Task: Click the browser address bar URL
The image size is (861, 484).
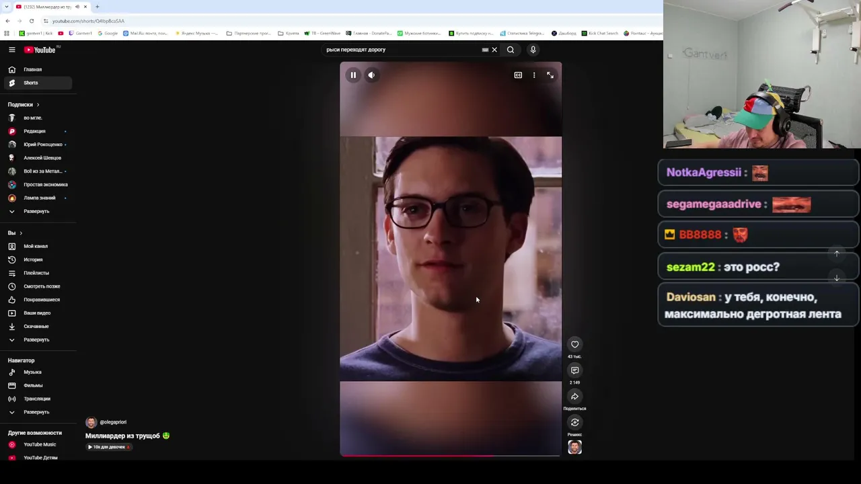Action: click(88, 21)
